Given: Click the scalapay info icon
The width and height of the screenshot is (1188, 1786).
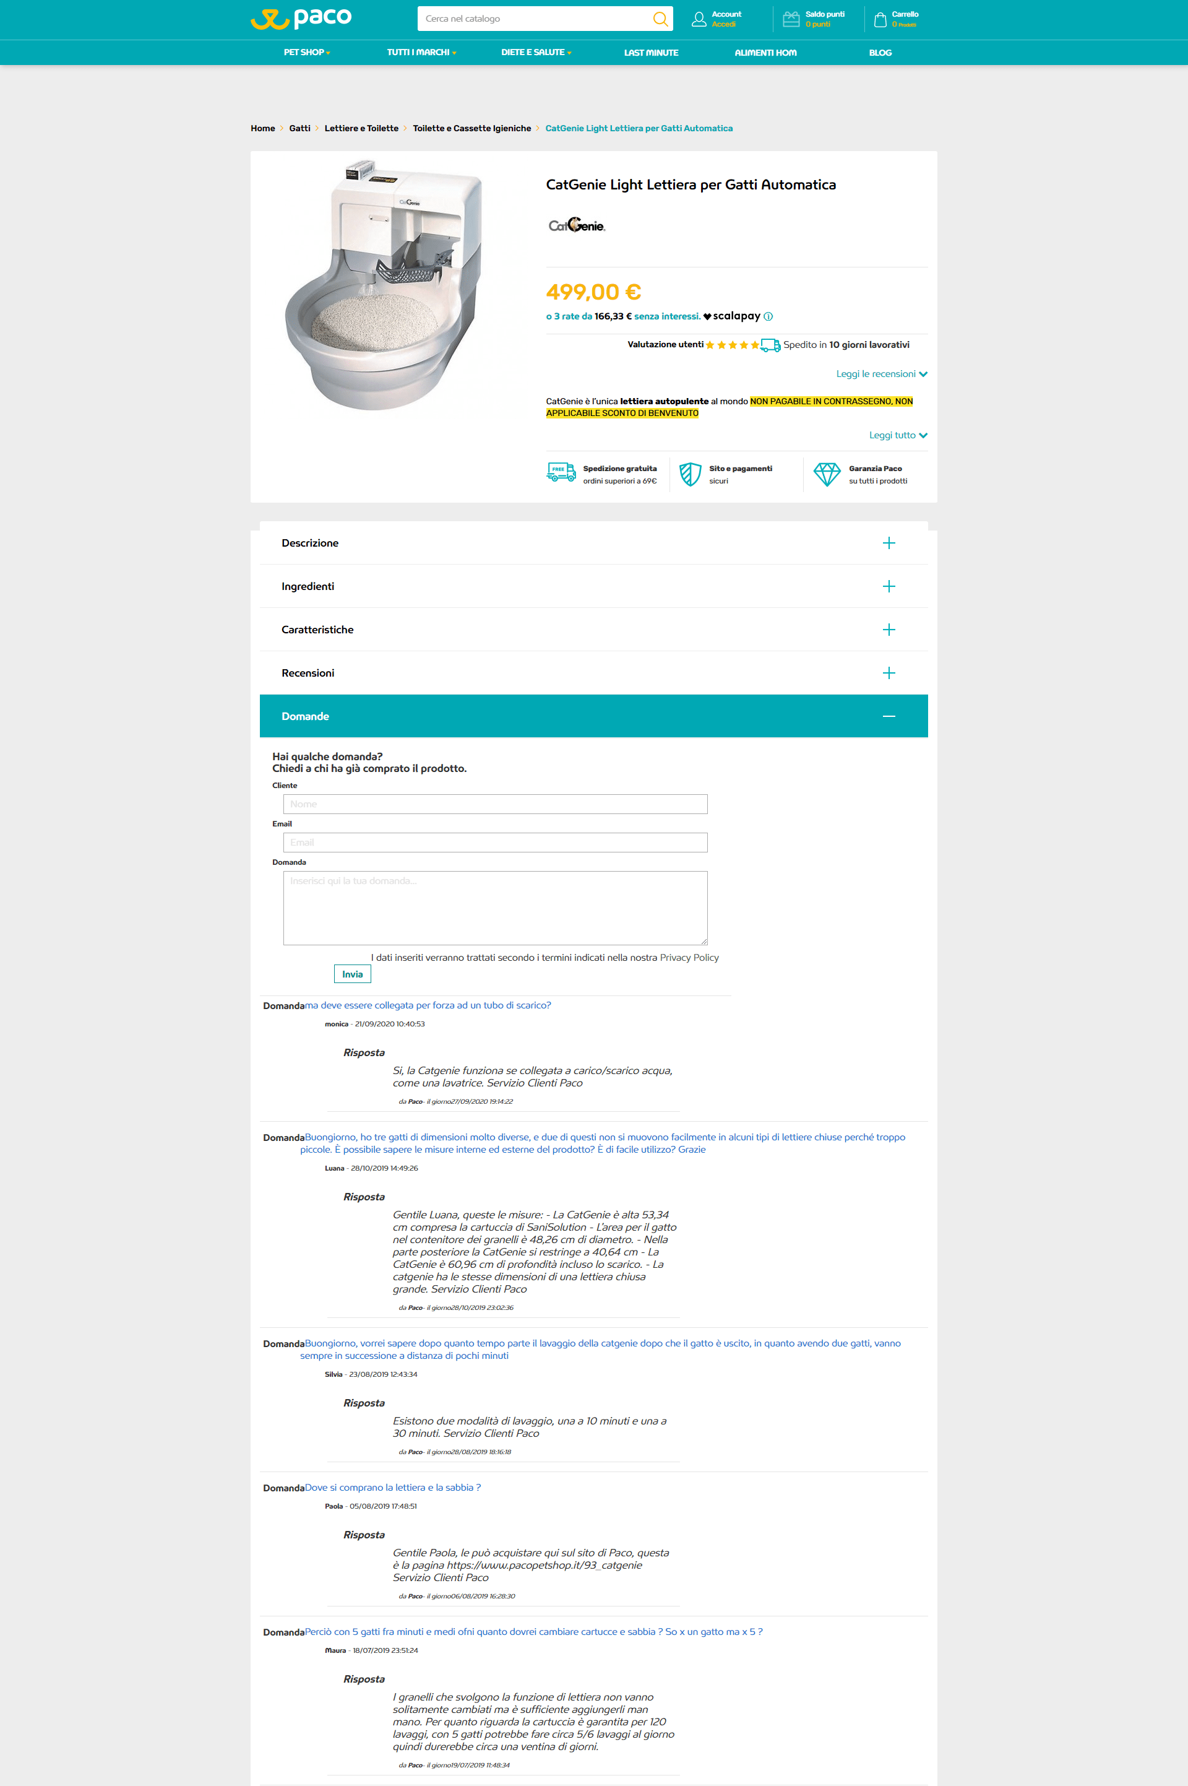Looking at the screenshot, I should pos(767,316).
